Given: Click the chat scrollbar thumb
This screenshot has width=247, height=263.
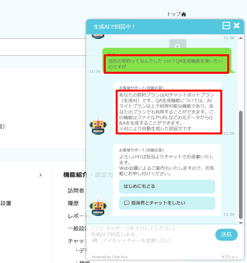Looking at the screenshot, I should [x=241, y=164].
